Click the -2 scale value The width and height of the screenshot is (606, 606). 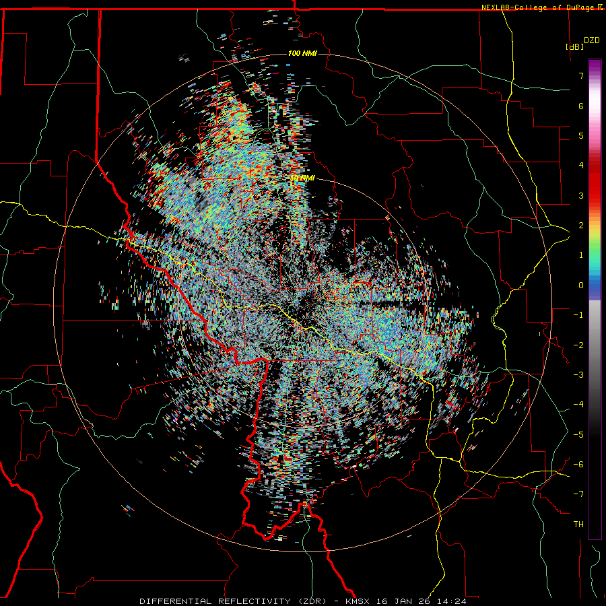(578, 345)
